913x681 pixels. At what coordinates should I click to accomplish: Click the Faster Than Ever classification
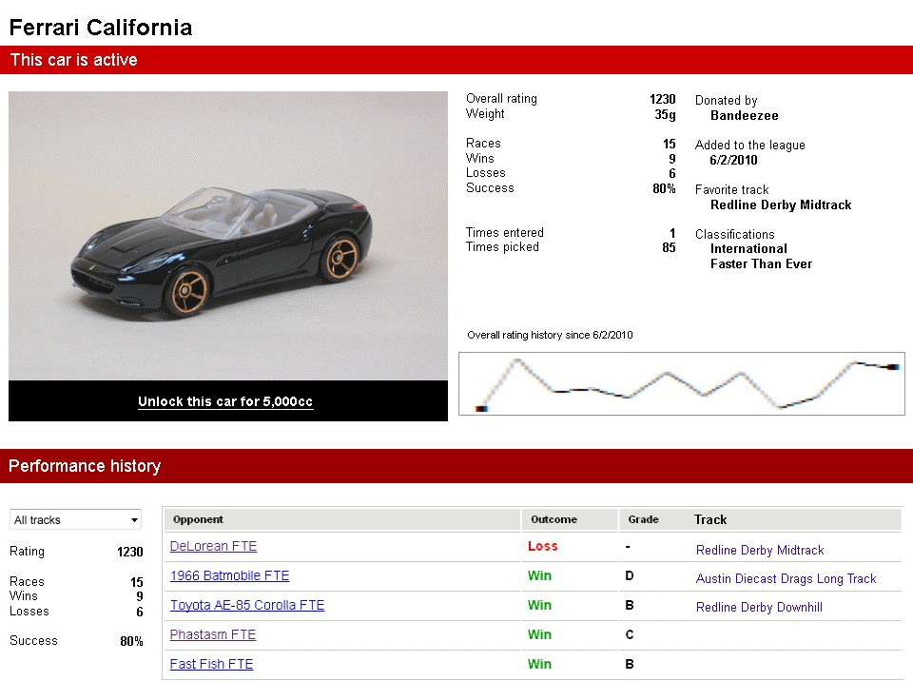[x=761, y=263]
